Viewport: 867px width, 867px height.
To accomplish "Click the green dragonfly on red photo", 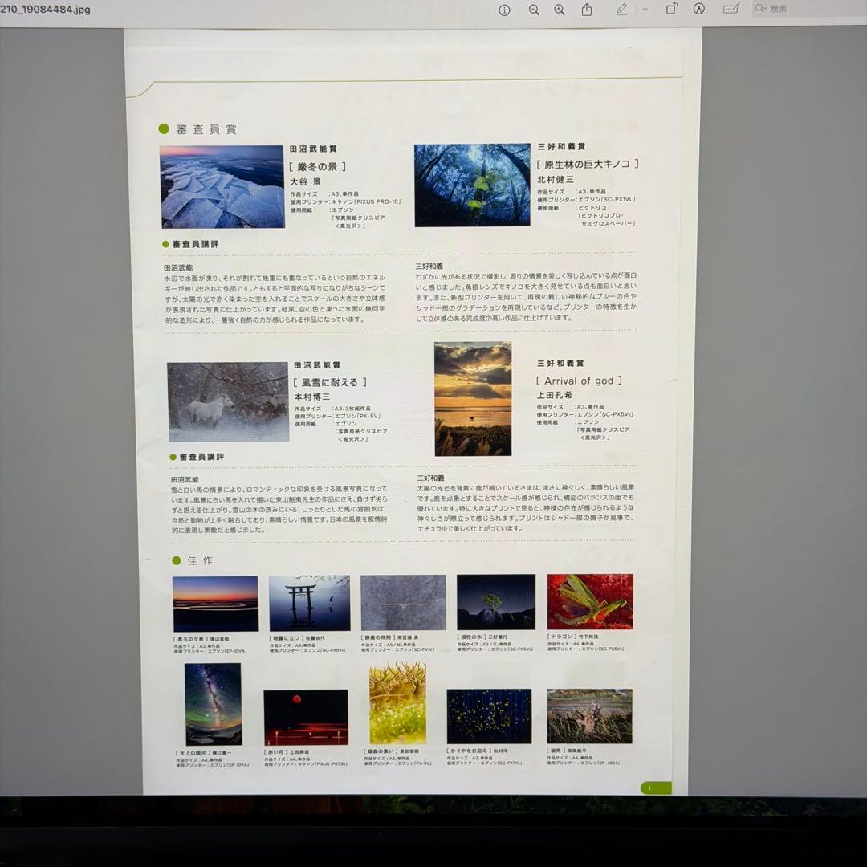I will click(x=590, y=601).
